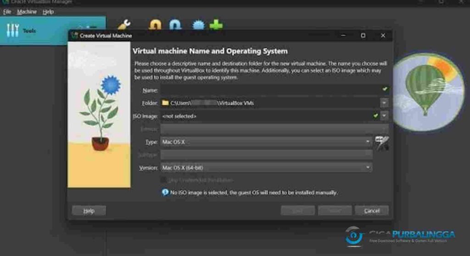Open the Version combo box Mac OS X (64-bit)
470x256 pixels.
coord(266,168)
